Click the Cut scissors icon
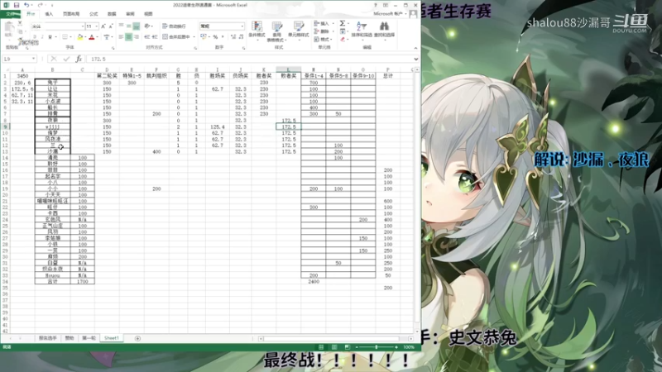Screen dimensions: 662x372 [20, 24]
